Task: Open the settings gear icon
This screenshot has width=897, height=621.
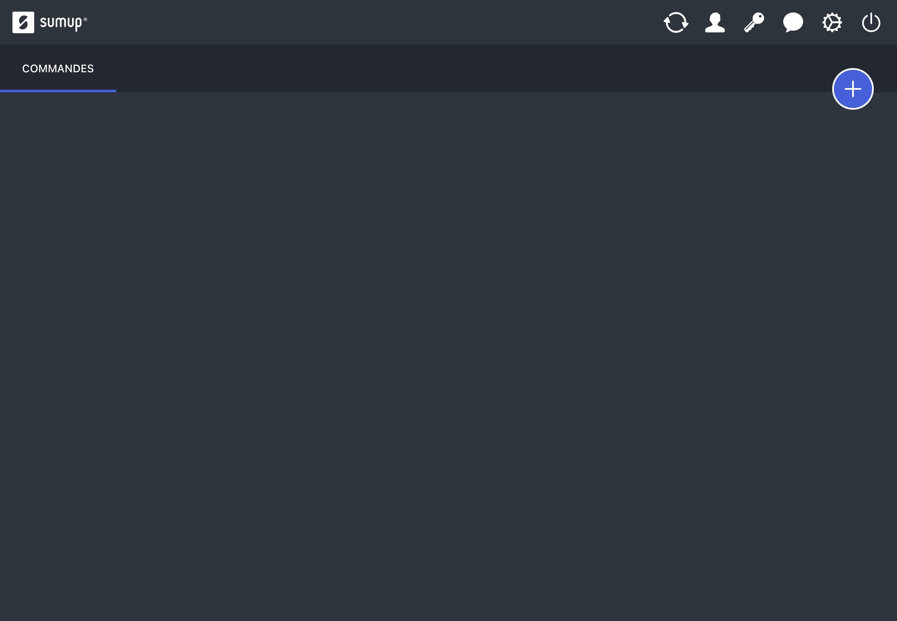Action: 832,22
